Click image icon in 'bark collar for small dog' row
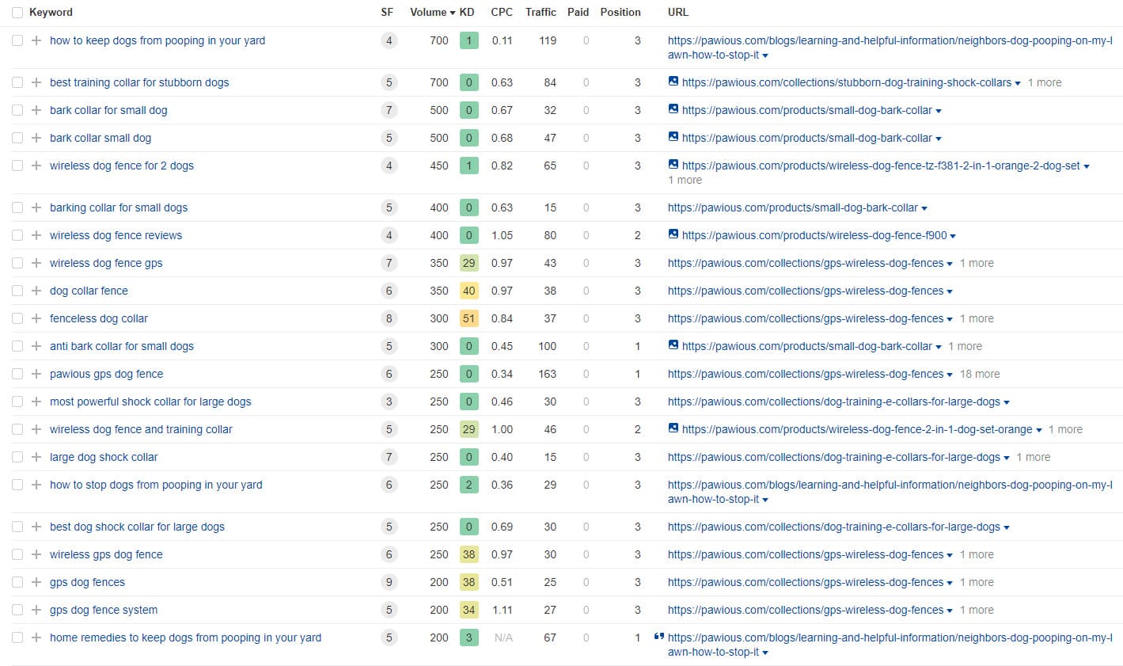This screenshot has height=666, width=1123. [673, 109]
